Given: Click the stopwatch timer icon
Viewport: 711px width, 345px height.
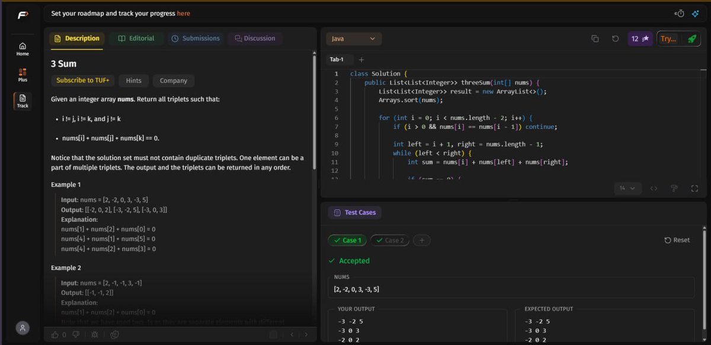Looking at the screenshot, I should (680, 13).
